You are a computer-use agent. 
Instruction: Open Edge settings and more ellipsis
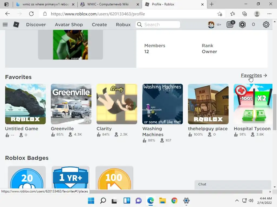(269, 14)
